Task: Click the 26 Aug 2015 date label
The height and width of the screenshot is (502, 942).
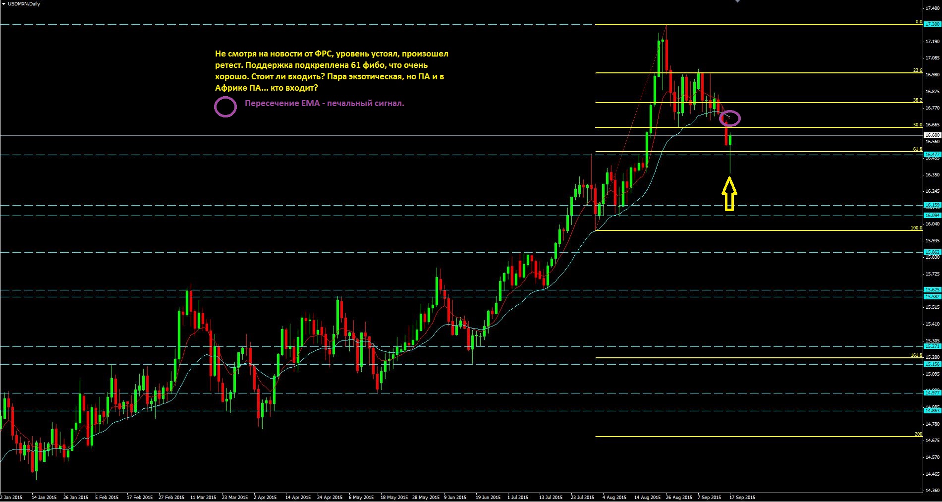Action: pos(679,497)
